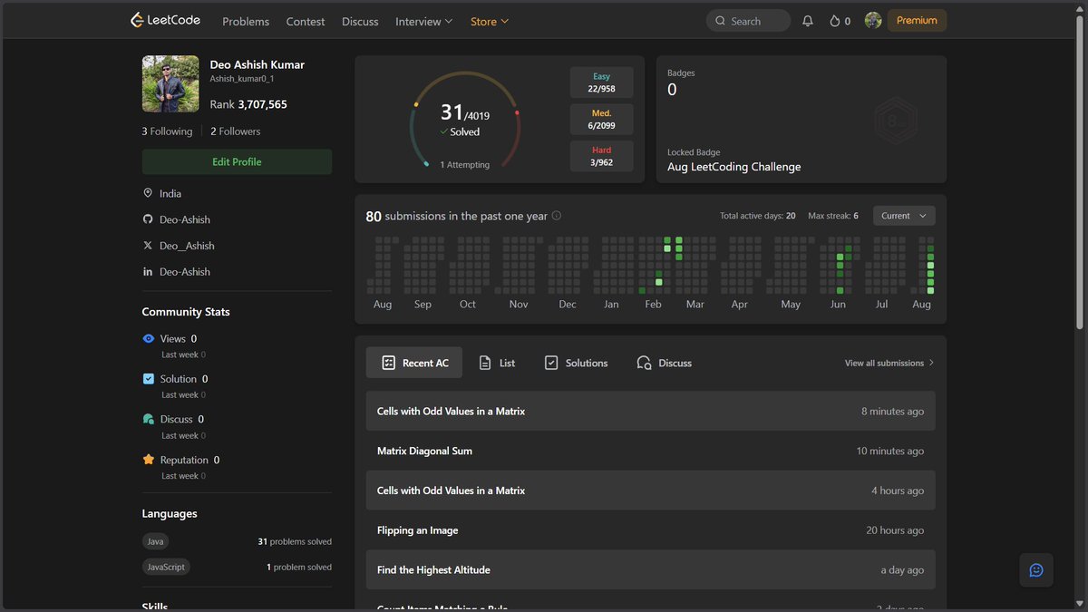
Task: Click the JavaScript language tag
Action: (x=166, y=567)
